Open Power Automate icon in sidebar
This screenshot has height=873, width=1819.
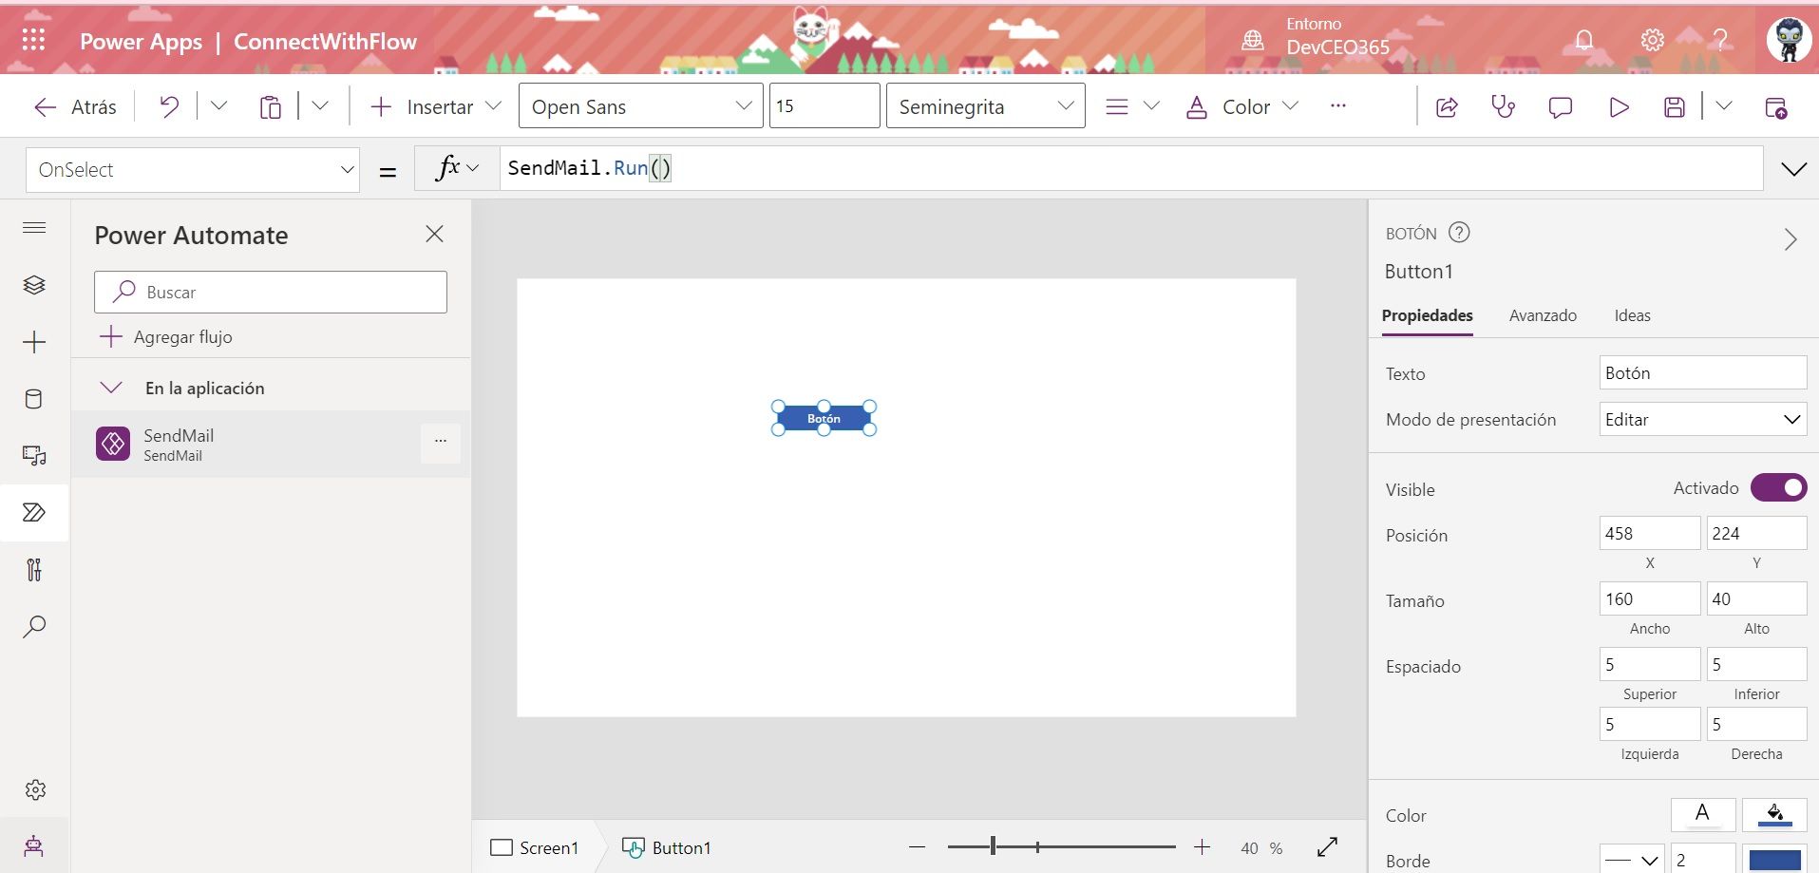(34, 513)
